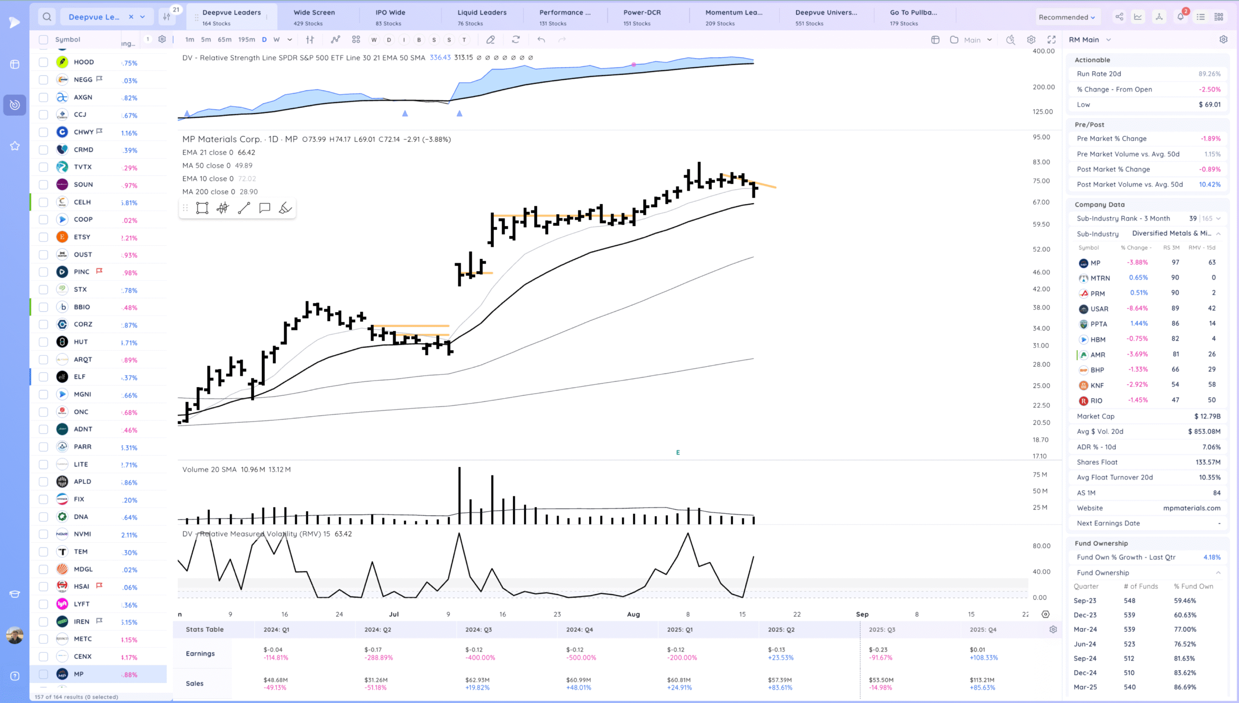Image resolution: width=1239 pixels, height=703 pixels.
Task: Open the Power-DCR screen tab
Action: pyautogui.click(x=642, y=17)
